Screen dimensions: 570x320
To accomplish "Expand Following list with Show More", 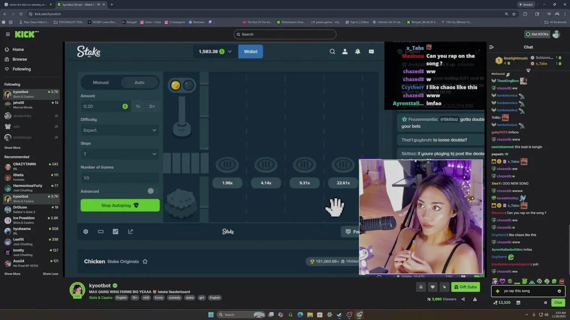I will tap(12, 148).
